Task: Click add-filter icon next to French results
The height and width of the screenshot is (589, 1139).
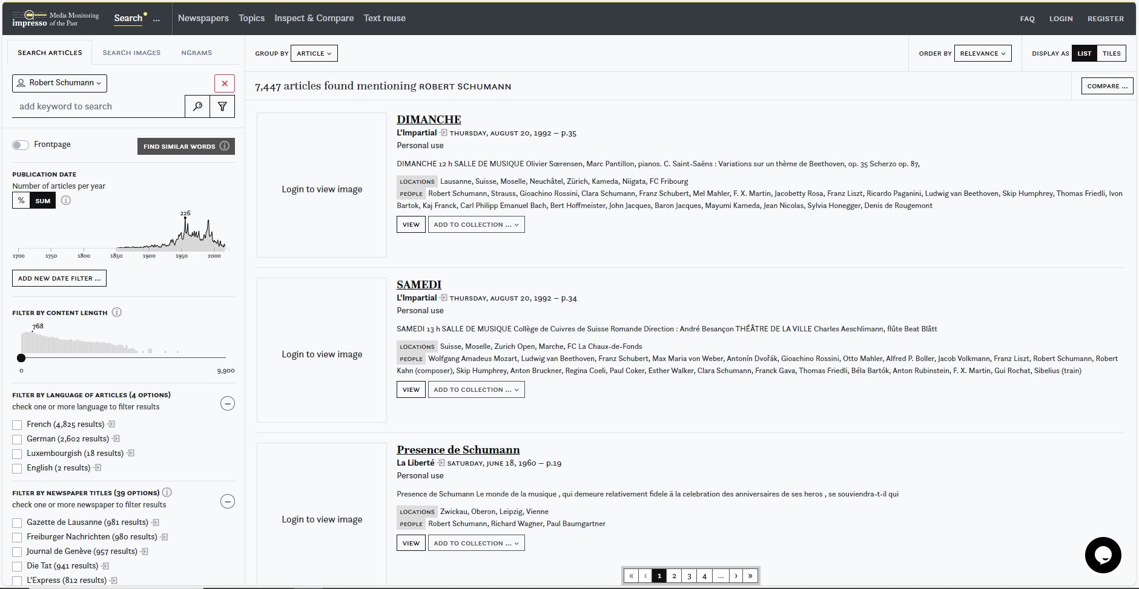Action: pyautogui.click(x=111, y=425)
